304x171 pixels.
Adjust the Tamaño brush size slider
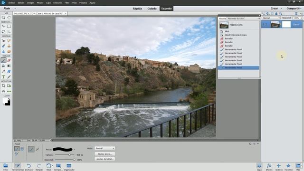pyautogui.click(x=69, y=155)
